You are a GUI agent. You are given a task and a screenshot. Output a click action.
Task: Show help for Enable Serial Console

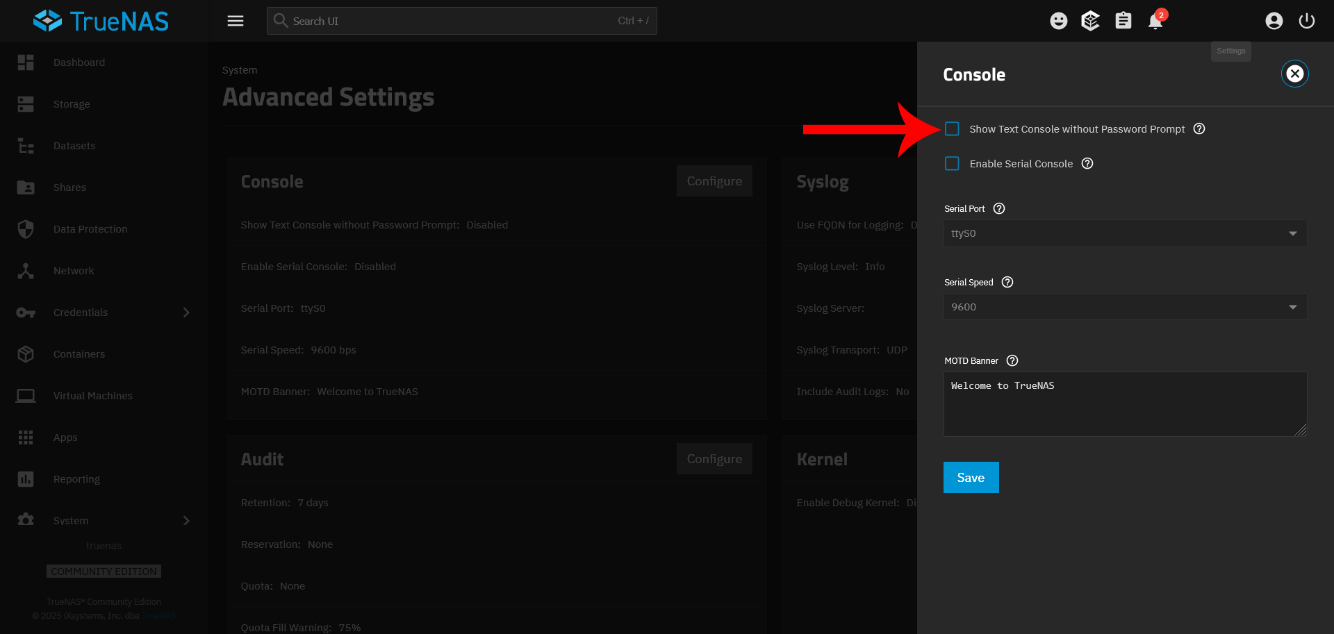tap(1087, 163)
